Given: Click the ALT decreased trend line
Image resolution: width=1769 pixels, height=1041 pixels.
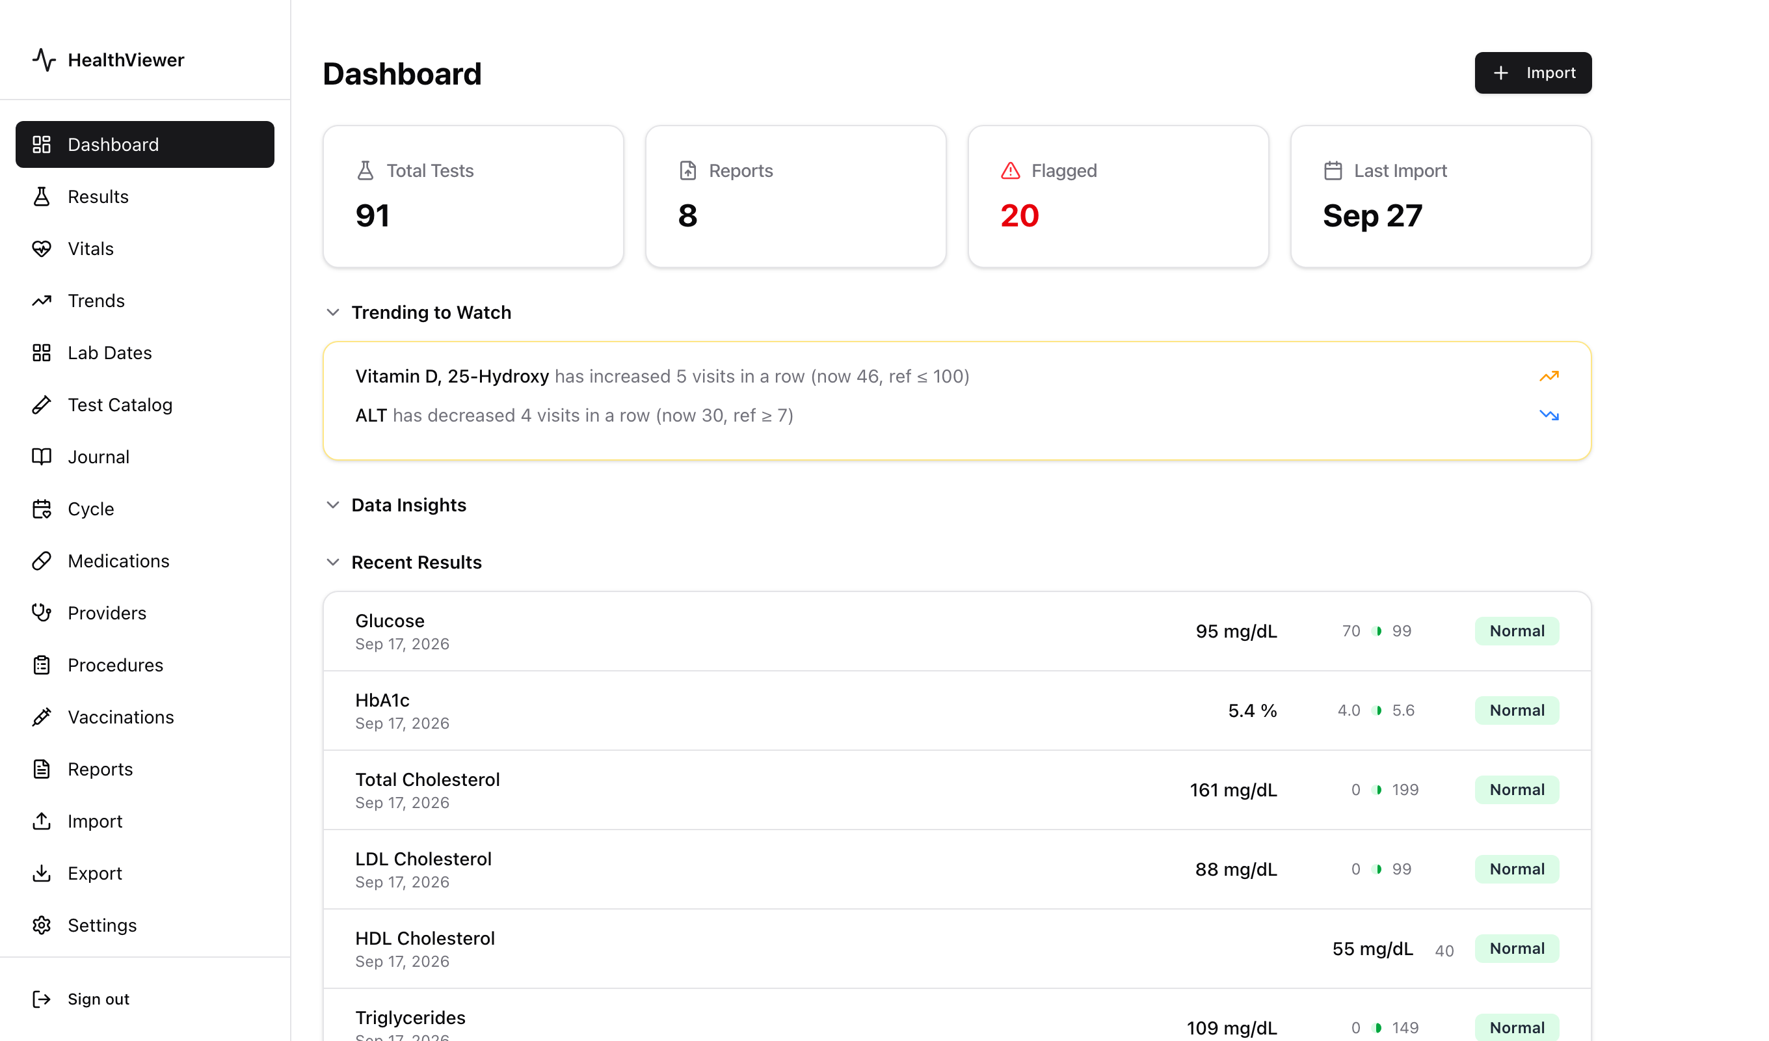Looking at the screenshot, I should [574, 415].
